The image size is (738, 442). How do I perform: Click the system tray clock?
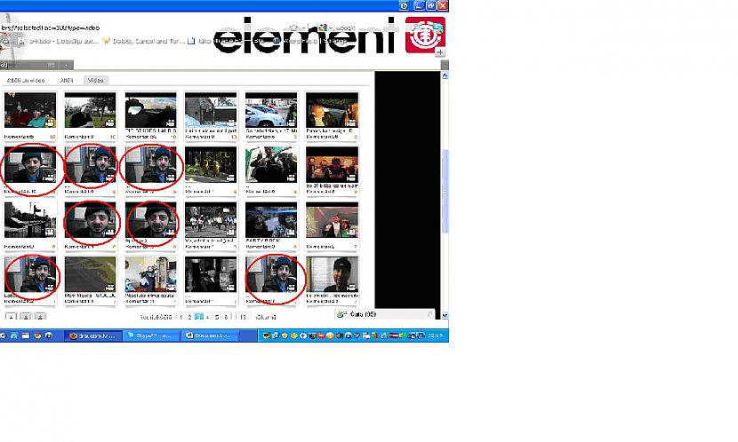tap(436, 335)
